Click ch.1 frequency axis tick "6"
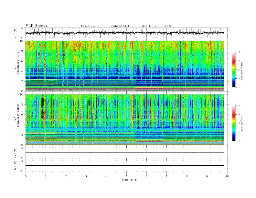 tap(23, 61)
